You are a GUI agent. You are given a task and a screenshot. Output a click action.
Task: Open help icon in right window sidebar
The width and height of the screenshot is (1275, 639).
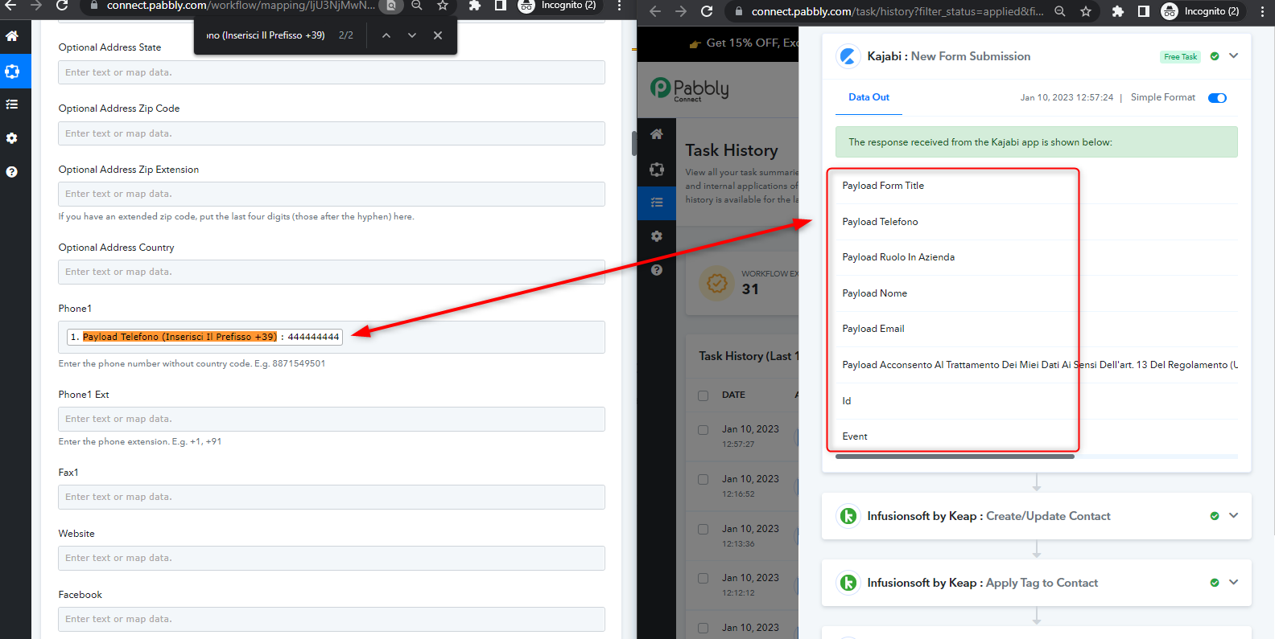coord(657,270)
